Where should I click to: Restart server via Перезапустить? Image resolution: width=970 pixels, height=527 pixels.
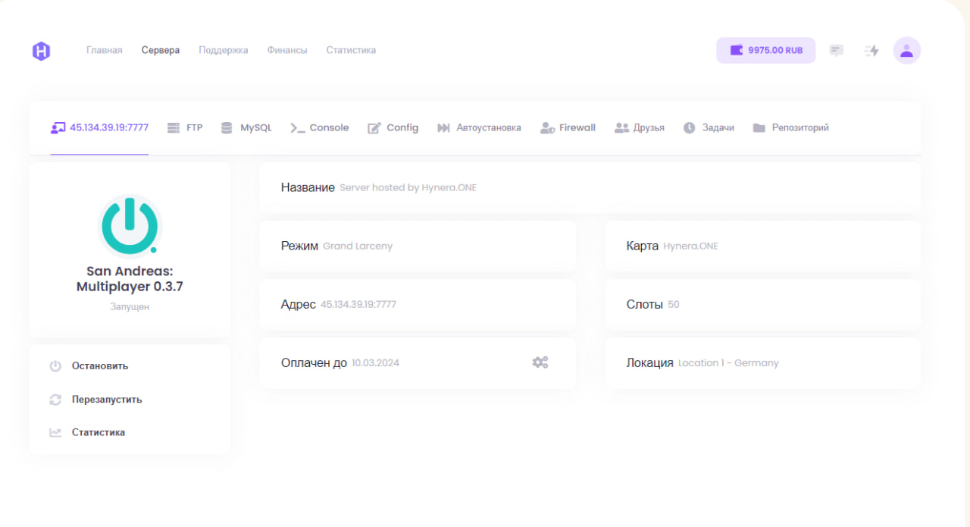[106, 400]
